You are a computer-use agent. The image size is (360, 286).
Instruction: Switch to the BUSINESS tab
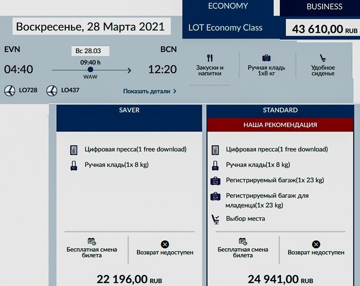click(x=324, y=7)
